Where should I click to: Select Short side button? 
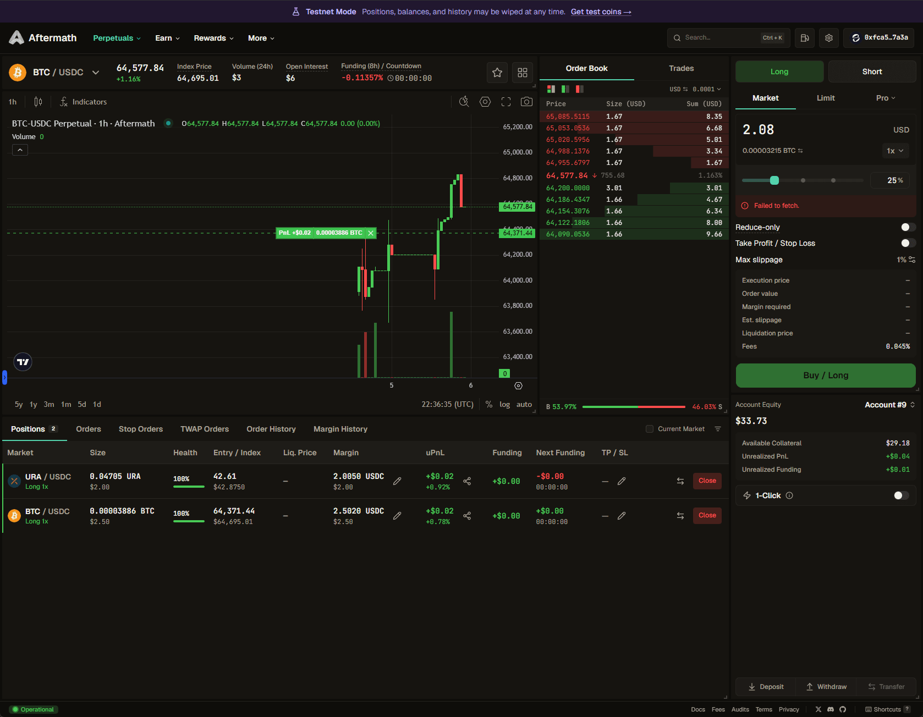(x=872, y=71)
